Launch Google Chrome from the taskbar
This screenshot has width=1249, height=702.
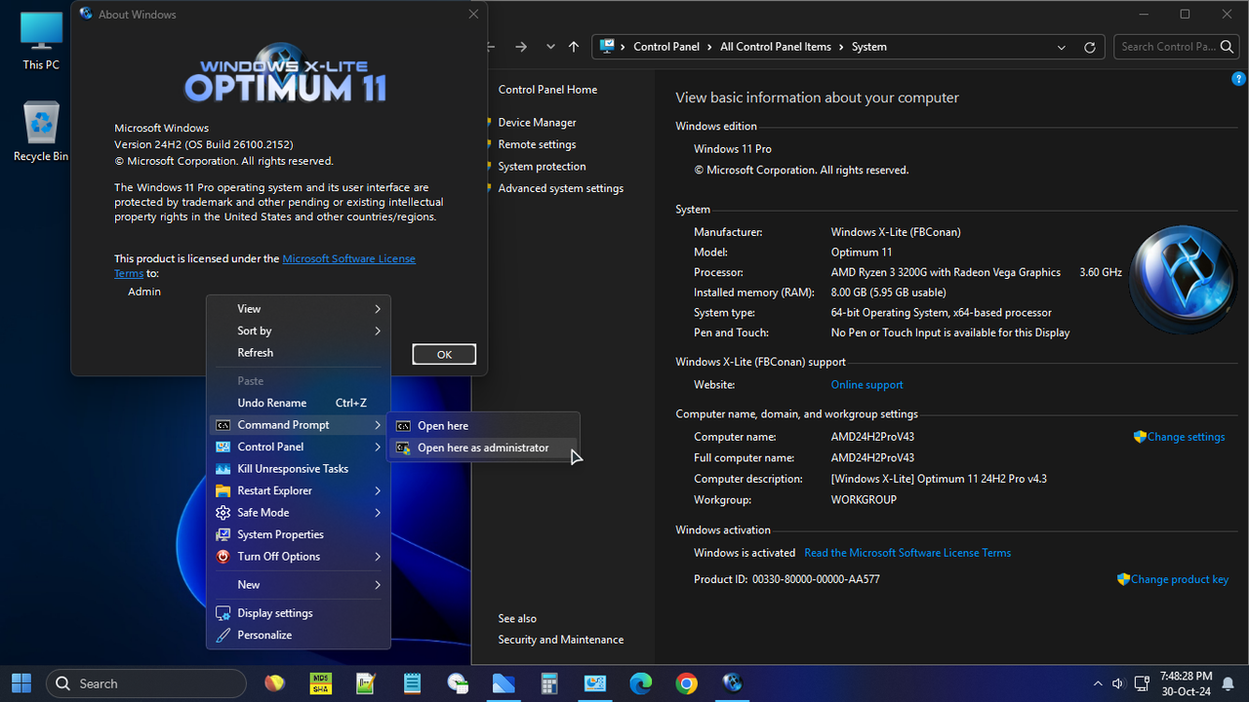tap(686, 682)
